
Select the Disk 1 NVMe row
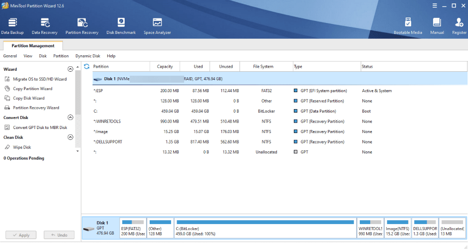tap(280, 79)
